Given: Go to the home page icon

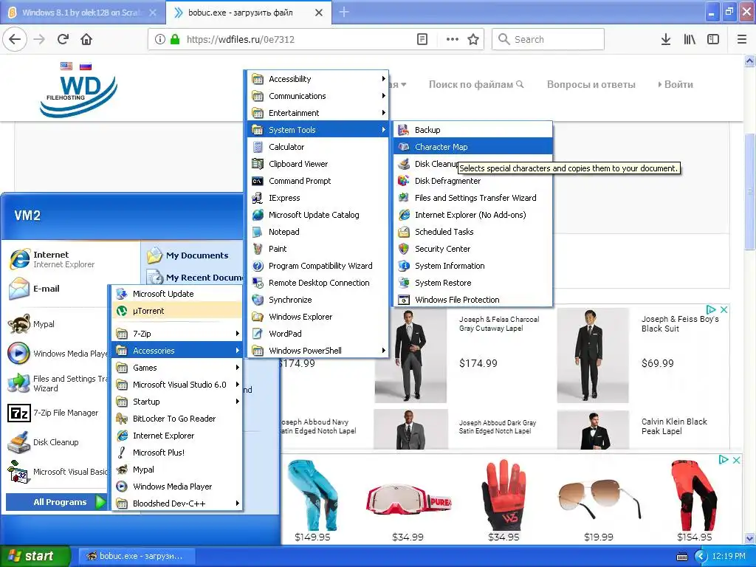Looking at the screenshot, I should [x=86, y=40].
